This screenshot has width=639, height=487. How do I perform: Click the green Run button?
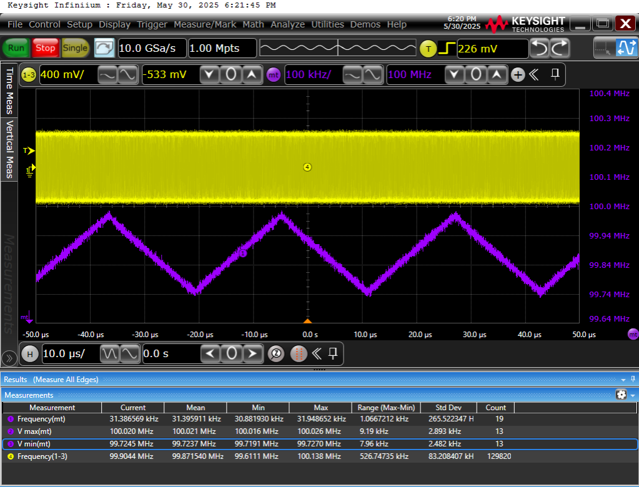click(16, 48)
